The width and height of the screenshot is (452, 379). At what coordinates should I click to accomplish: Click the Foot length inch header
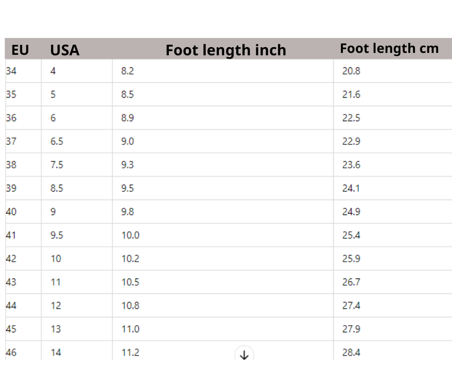[x=226, y=50]
